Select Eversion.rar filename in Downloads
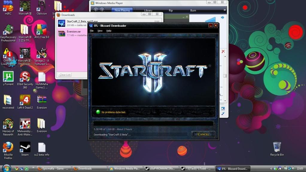The image size is (306, 172). coord(74,31)
